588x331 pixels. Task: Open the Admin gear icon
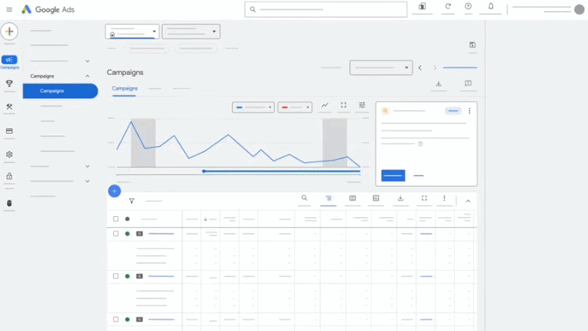point(10,154)
